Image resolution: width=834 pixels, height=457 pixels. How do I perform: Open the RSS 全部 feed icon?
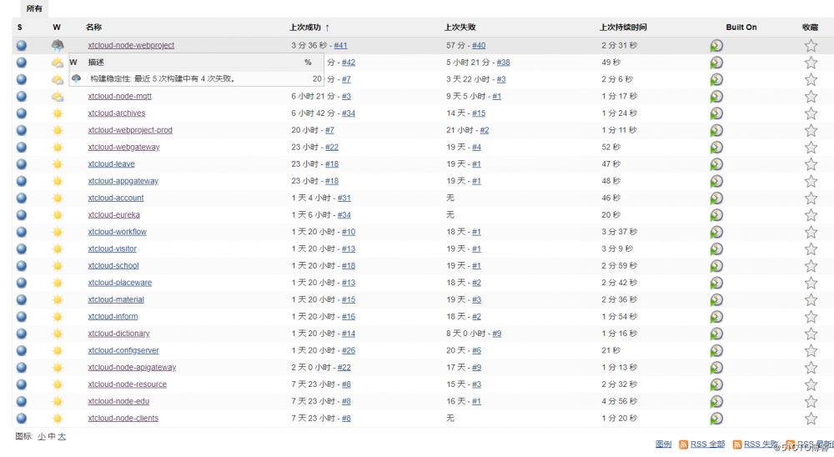click(684, 444)
